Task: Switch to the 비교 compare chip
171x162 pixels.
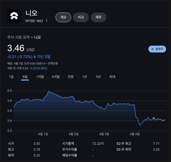Action: point(81,17)
